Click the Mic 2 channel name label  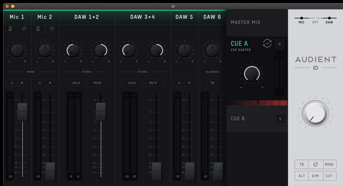(x=45, y=17)
